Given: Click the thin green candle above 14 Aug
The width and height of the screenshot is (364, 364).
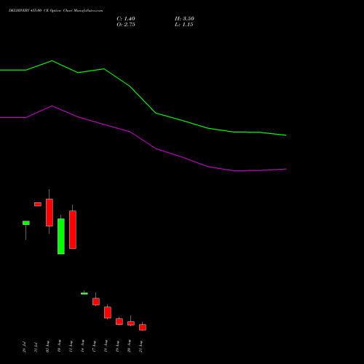Looking at the screenshot, I should pyautogui.click(x=84, y=293).
